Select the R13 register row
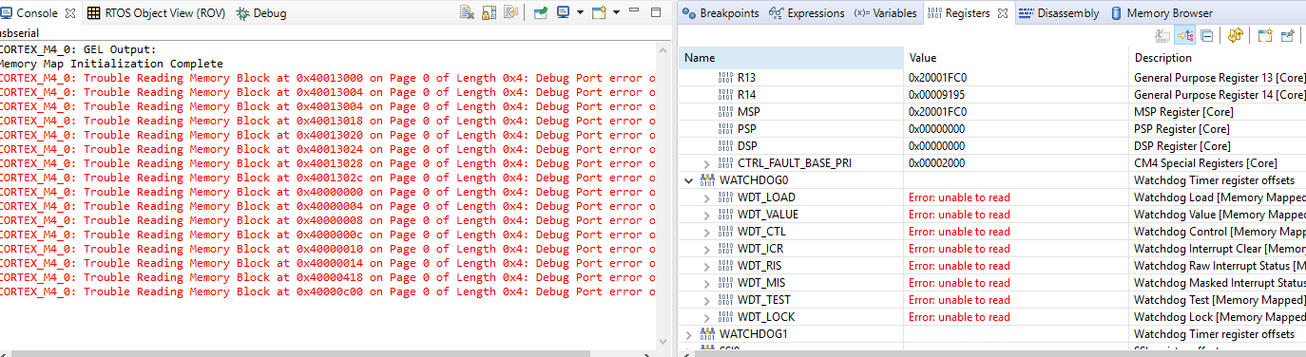The image size is (1306, 357). pos(992,78)
